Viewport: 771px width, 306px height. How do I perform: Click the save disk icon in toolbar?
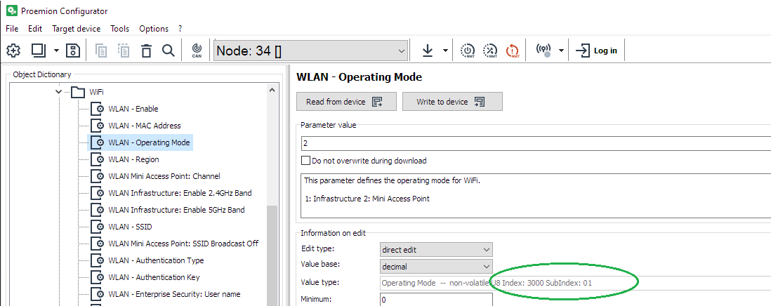[x=72, y=51]
